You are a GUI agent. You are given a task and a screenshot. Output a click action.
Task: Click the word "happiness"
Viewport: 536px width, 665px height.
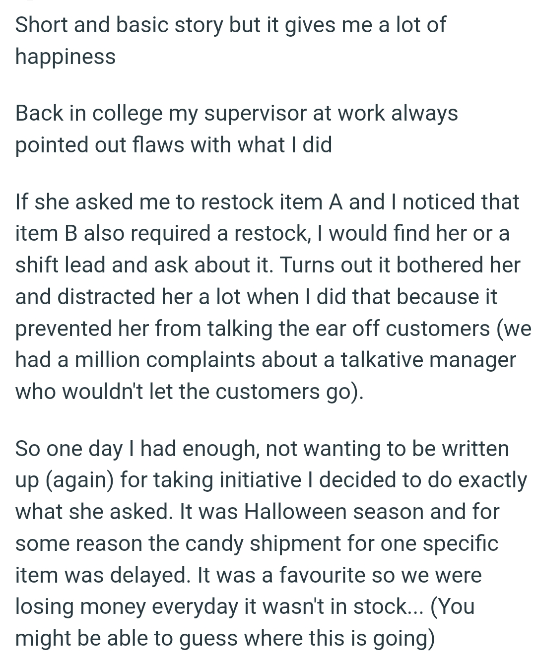point(65,56)
